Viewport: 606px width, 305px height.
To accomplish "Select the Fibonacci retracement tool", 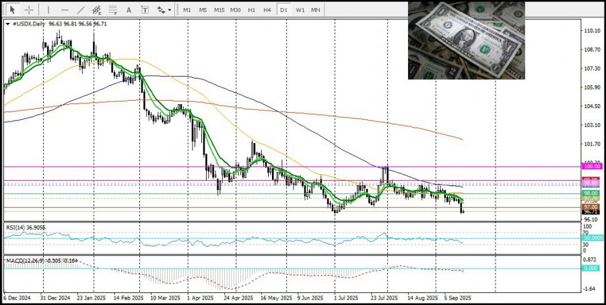I will (113, 10).
